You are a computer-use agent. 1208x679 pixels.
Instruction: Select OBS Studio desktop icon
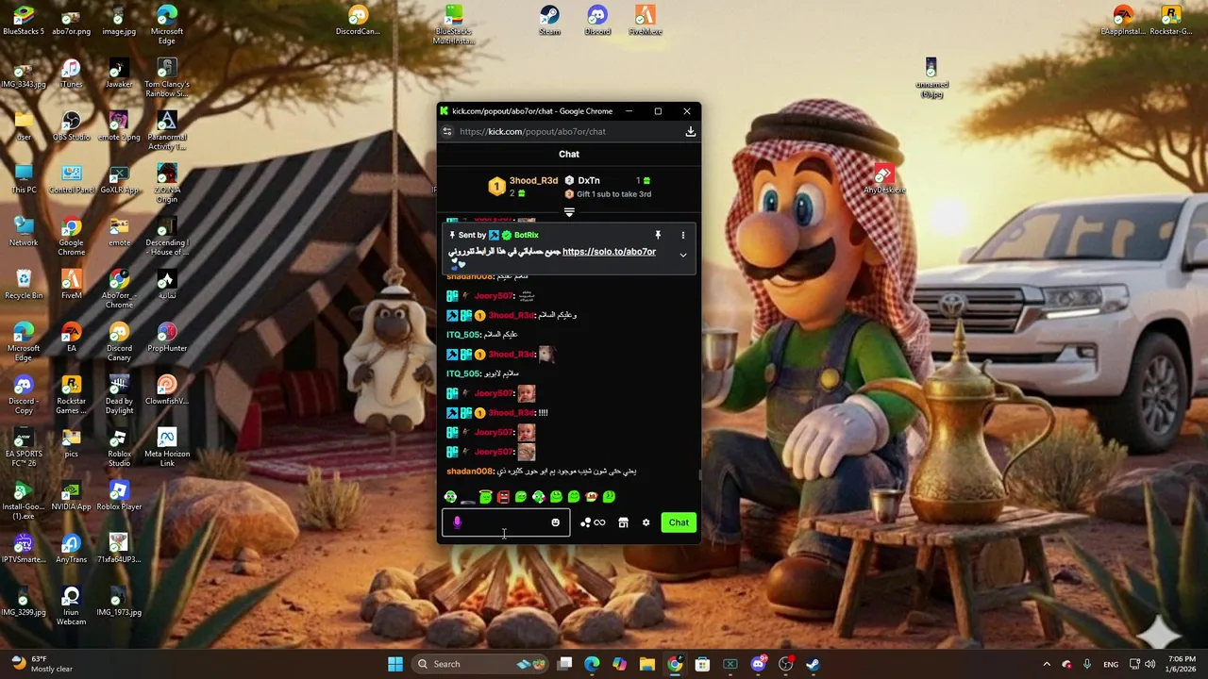[72, 126]
